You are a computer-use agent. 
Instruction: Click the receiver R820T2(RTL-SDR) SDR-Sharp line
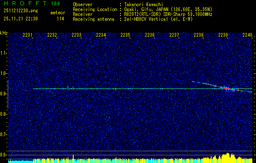[168, 14]
